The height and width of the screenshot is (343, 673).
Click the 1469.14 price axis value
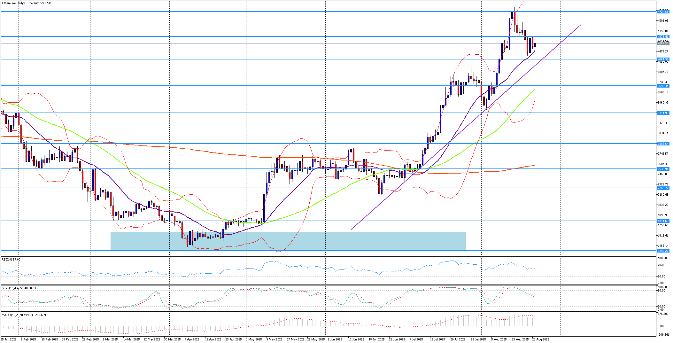(663, 246)
